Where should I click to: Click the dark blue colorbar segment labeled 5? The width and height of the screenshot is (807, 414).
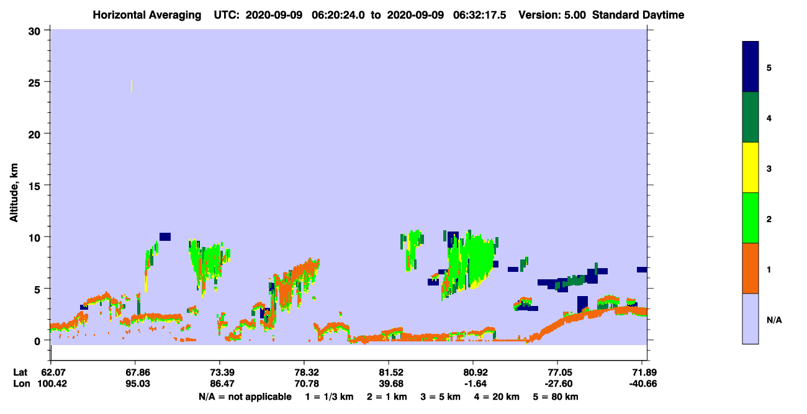point(751,67)
